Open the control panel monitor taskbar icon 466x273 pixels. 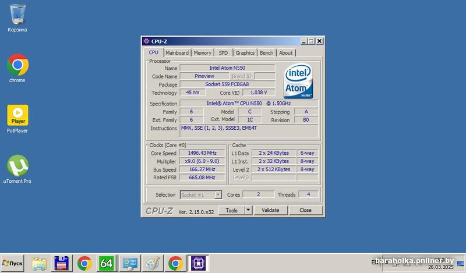[130, 263]
